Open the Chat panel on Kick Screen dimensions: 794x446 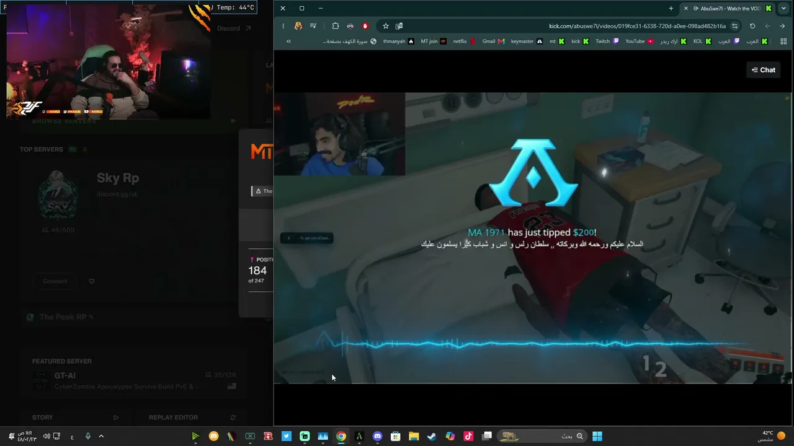(x=763, y=70)
